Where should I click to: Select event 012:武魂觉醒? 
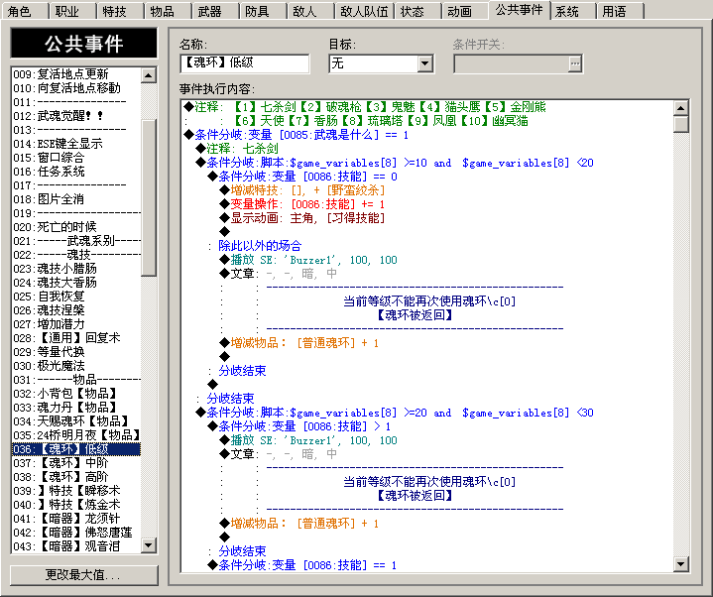(x=76, y=116)
